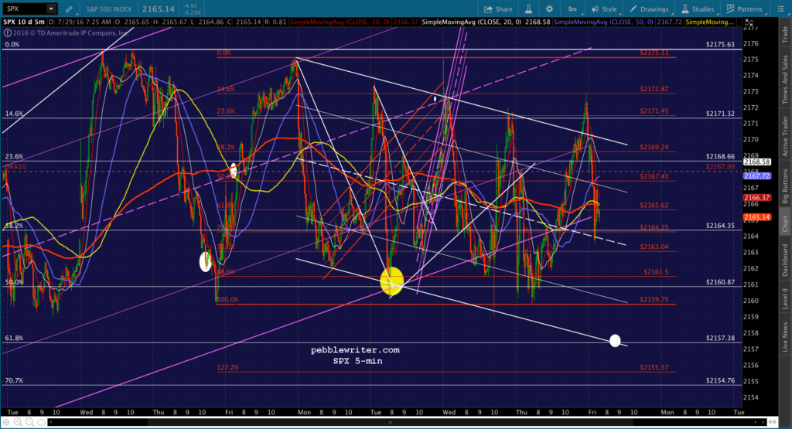Open the Patterns dropdown menu
The height and width of the screenshot is (429, 792).
click(745, 9)
